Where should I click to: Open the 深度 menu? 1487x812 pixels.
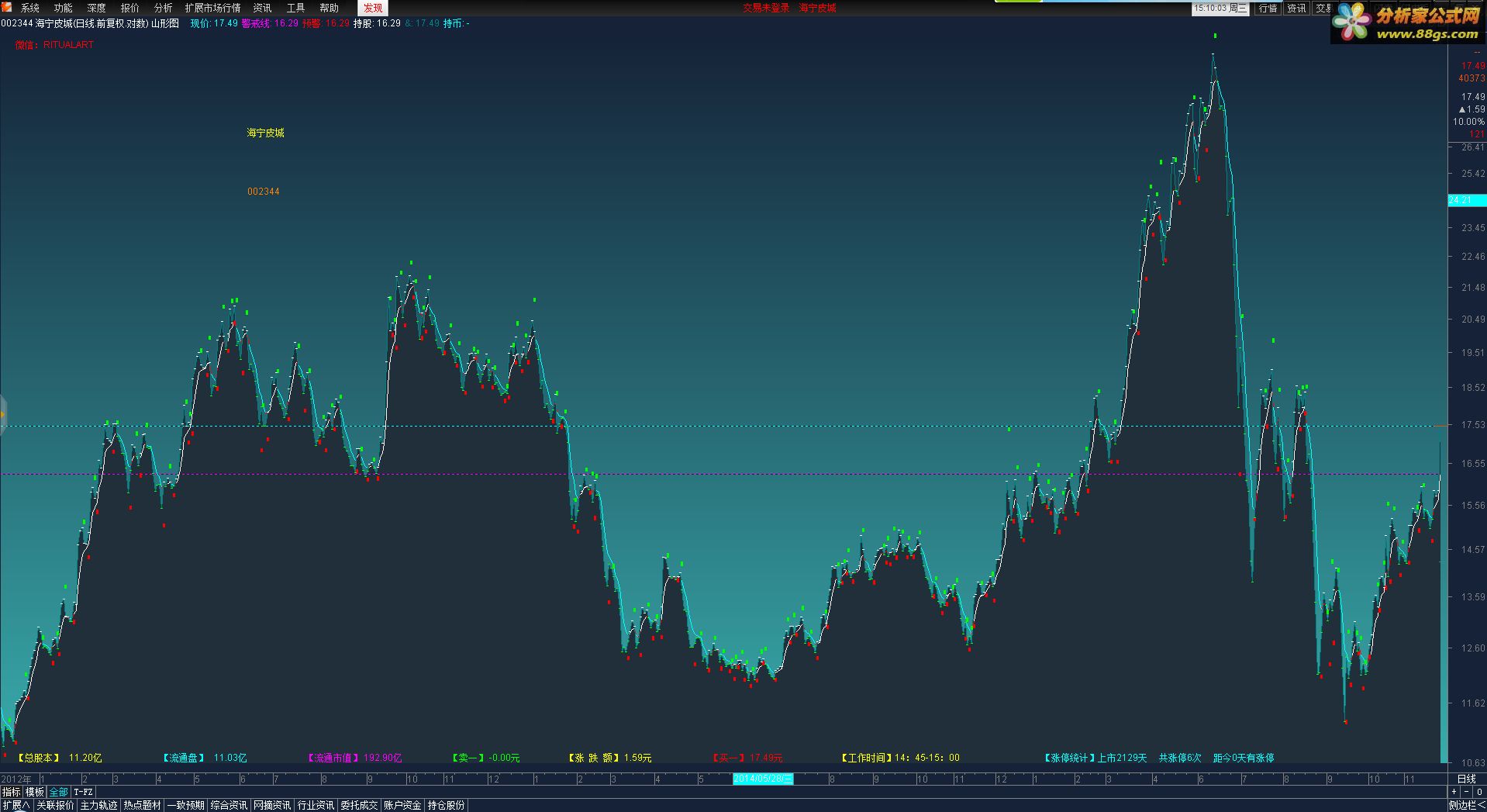pos(97,8)
